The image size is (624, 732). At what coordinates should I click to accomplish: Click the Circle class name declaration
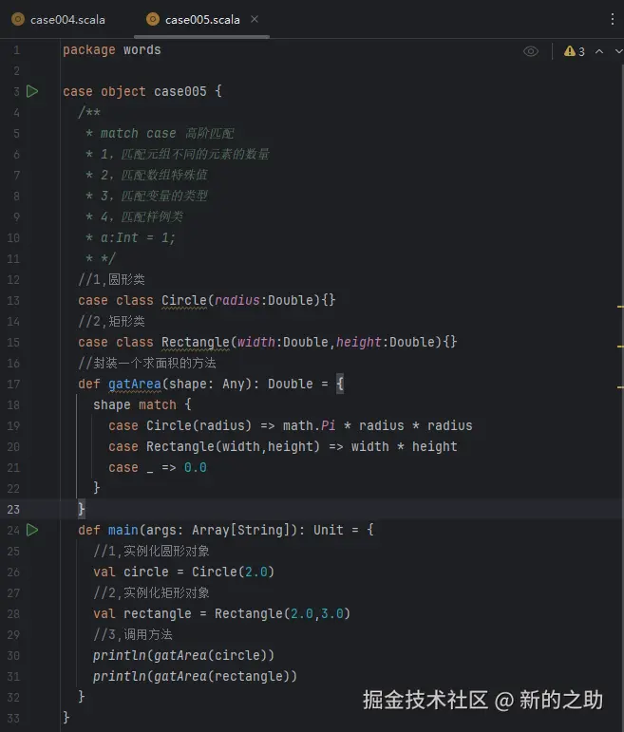click(184, 300)
